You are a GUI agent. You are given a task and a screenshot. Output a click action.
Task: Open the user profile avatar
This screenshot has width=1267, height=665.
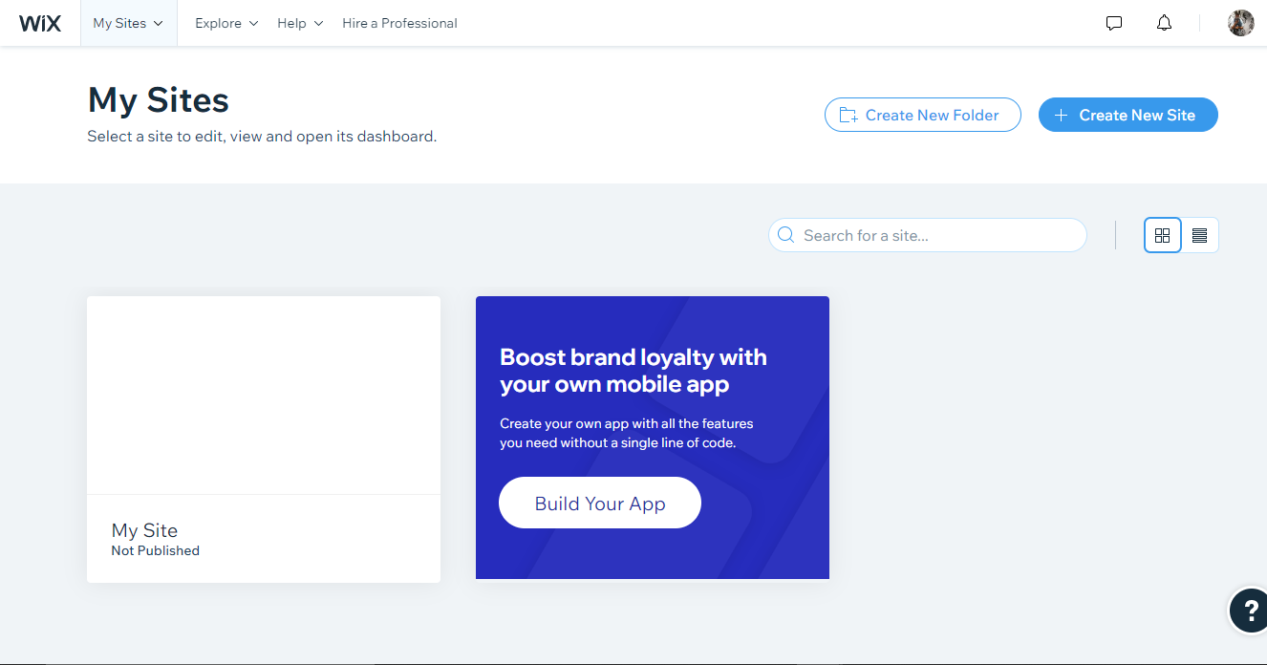(1240, 23)
